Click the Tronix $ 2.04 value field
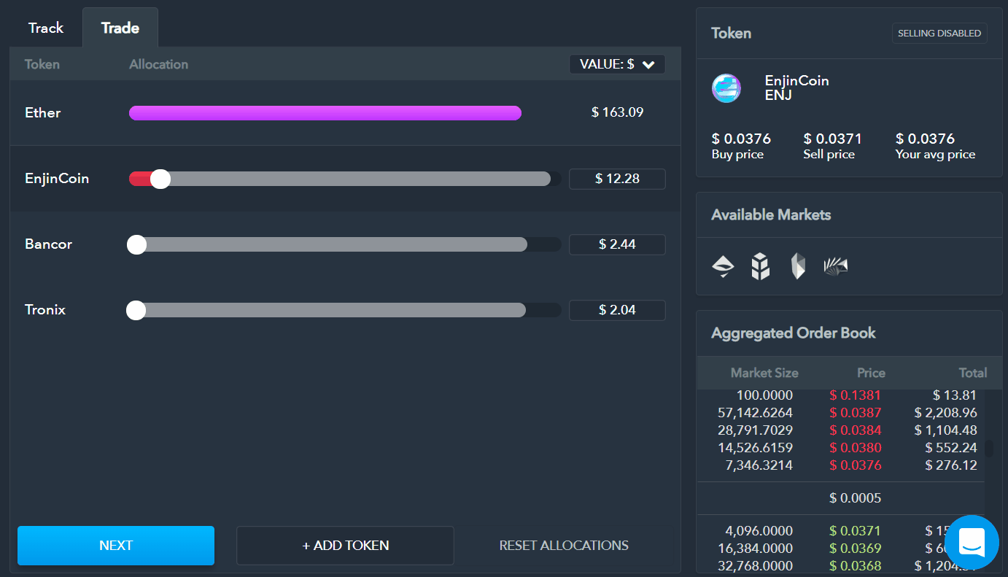 617,310
